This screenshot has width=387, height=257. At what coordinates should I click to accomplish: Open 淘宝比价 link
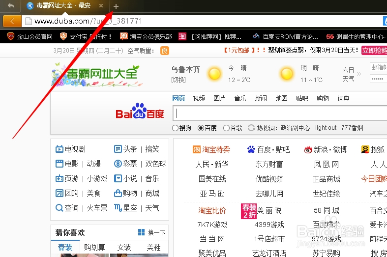212,210
